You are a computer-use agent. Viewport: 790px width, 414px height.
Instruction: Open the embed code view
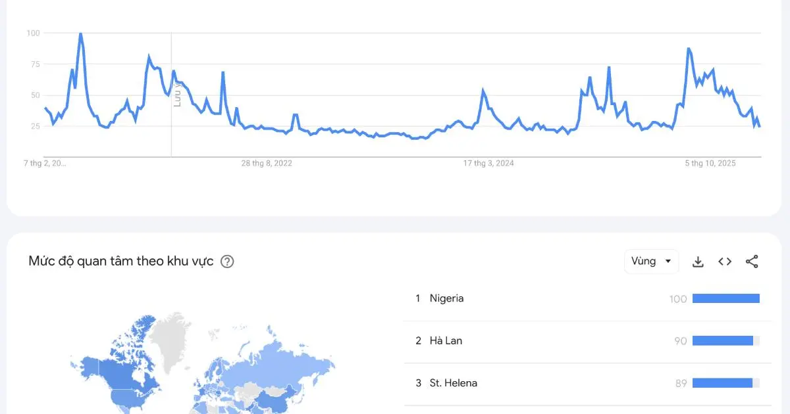point(724,261)
